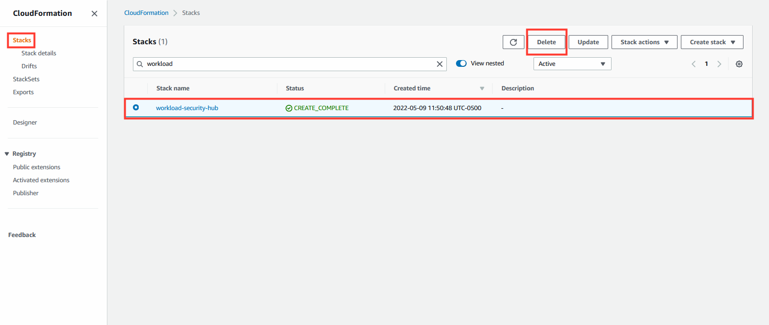769x325 pixels.
Task: Click the 2022-05-09 11:50:48 UTC-0500 cell
Action: pyautogui.click(x=437, y=108)
